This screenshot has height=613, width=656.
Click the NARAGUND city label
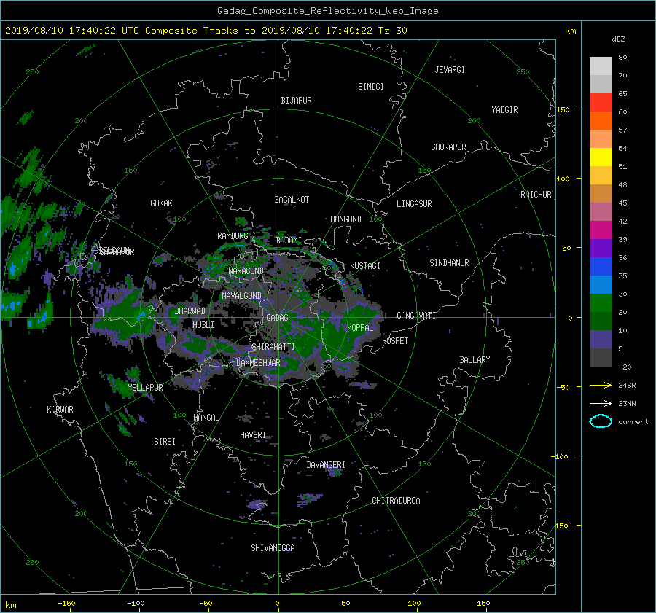click(x=246, y=271)
